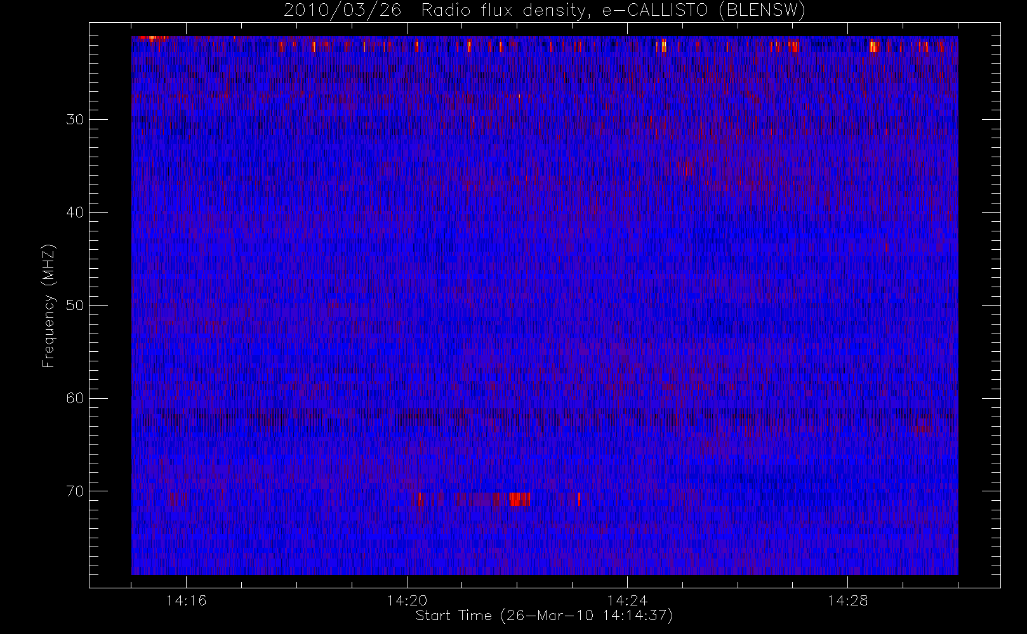This screenshot has height=634, width=1027.
Task: Click the 14:16 time tick label
Action: click(x=186, y=600)
